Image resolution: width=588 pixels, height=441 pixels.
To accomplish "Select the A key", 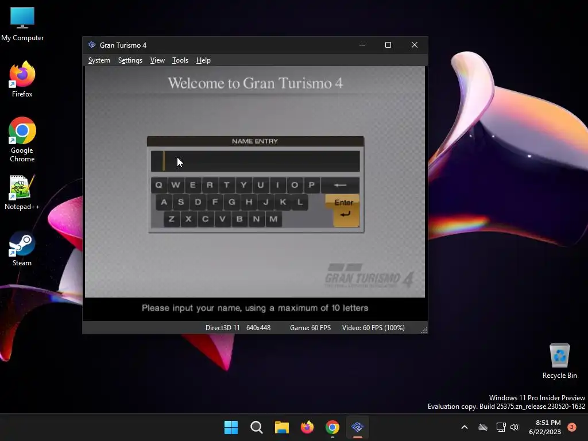I will point(164,202).
